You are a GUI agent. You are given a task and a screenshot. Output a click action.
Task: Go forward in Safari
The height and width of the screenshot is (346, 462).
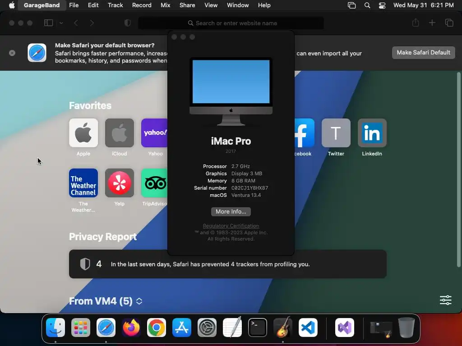pyautogui.click(x=92, y=23)
